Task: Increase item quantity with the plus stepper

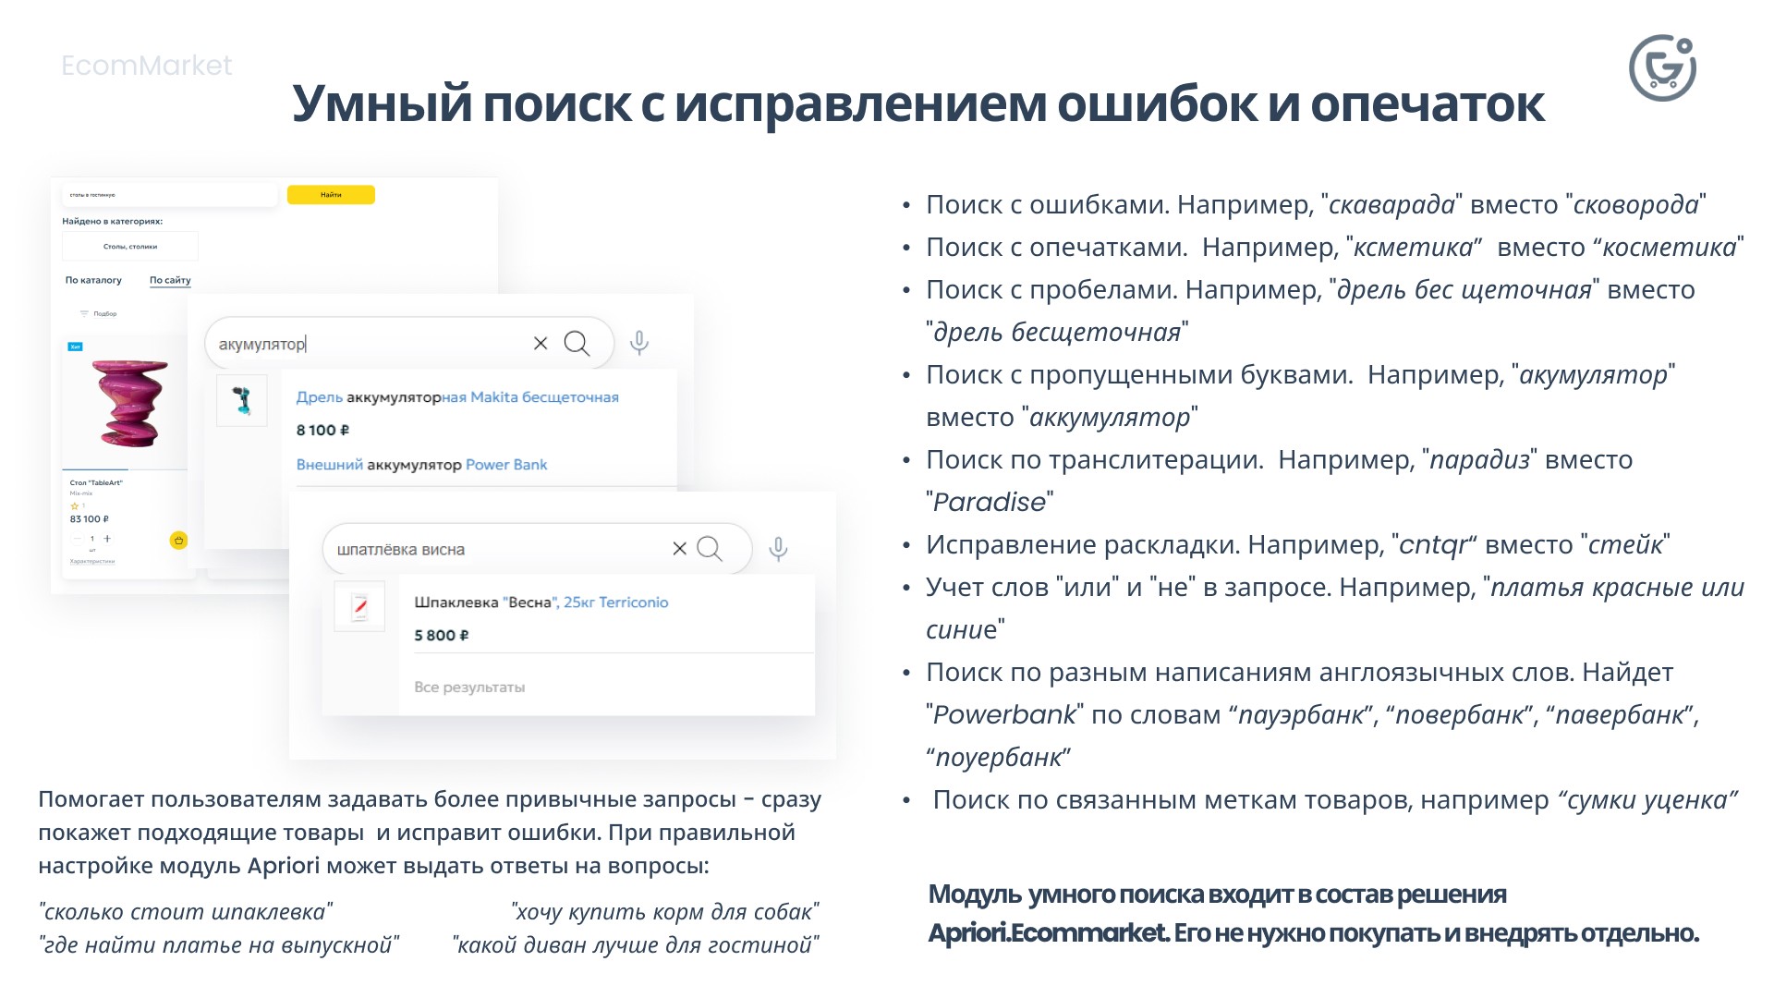Action: 107,539
